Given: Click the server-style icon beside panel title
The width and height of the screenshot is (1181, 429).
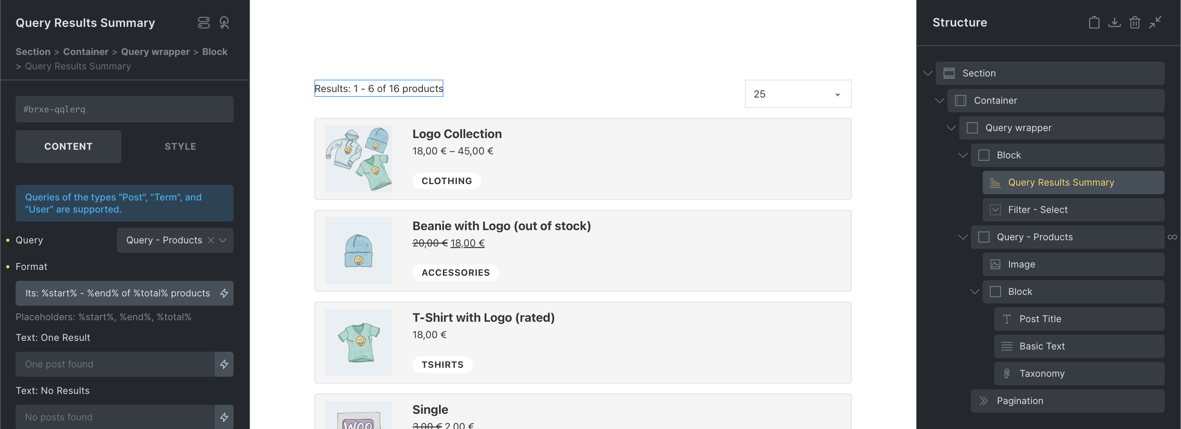Looking at the screenshot, I should (203, 23).
